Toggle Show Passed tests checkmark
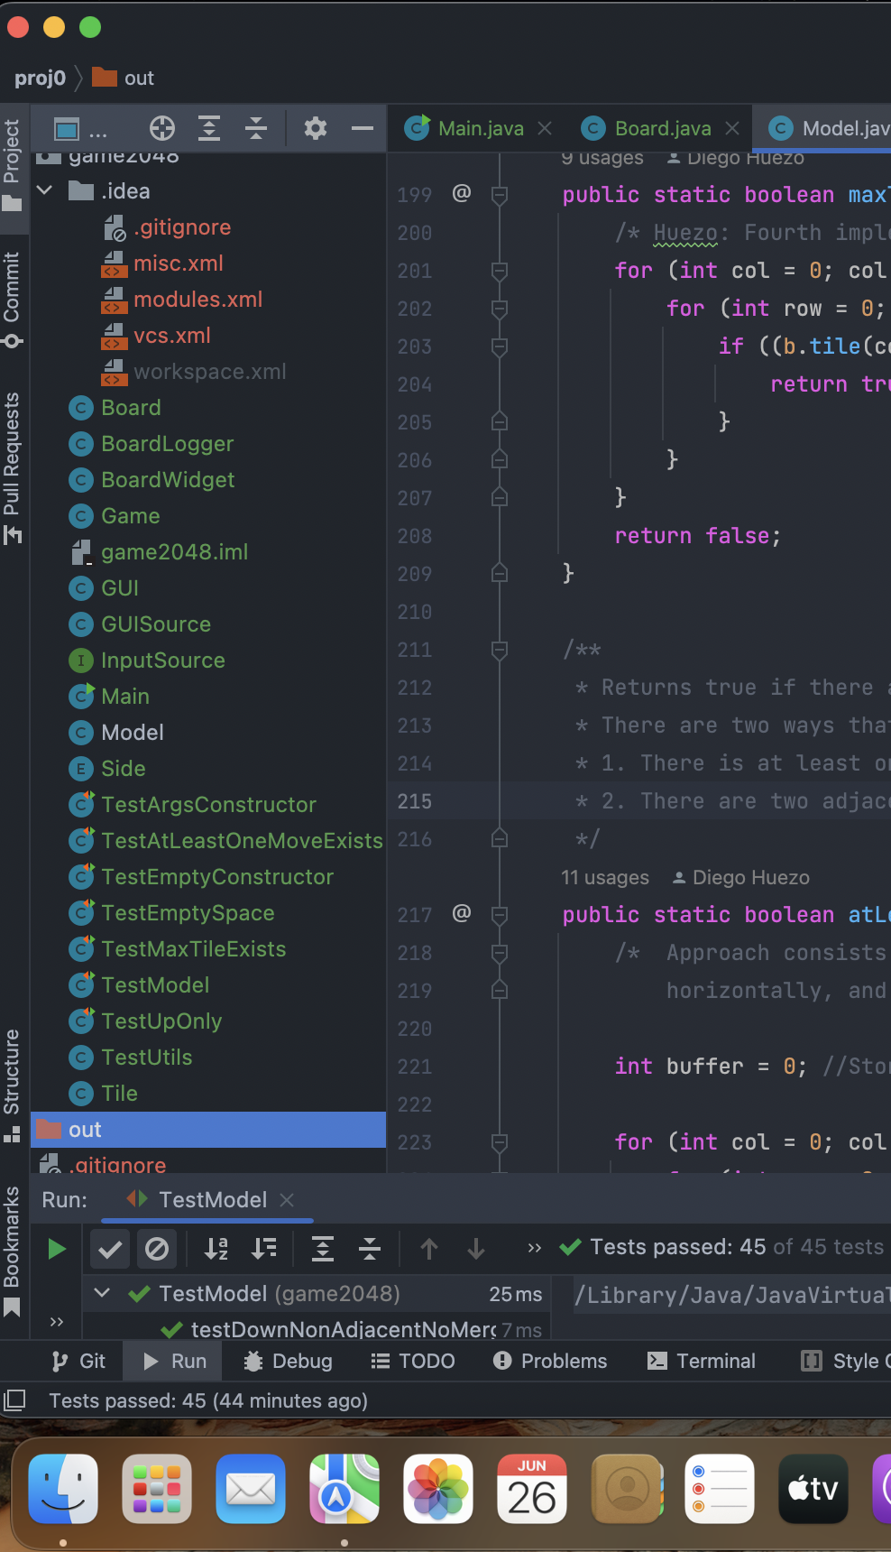The width and height of the screenshot is (891, 1552). [x=110, y=1249]
